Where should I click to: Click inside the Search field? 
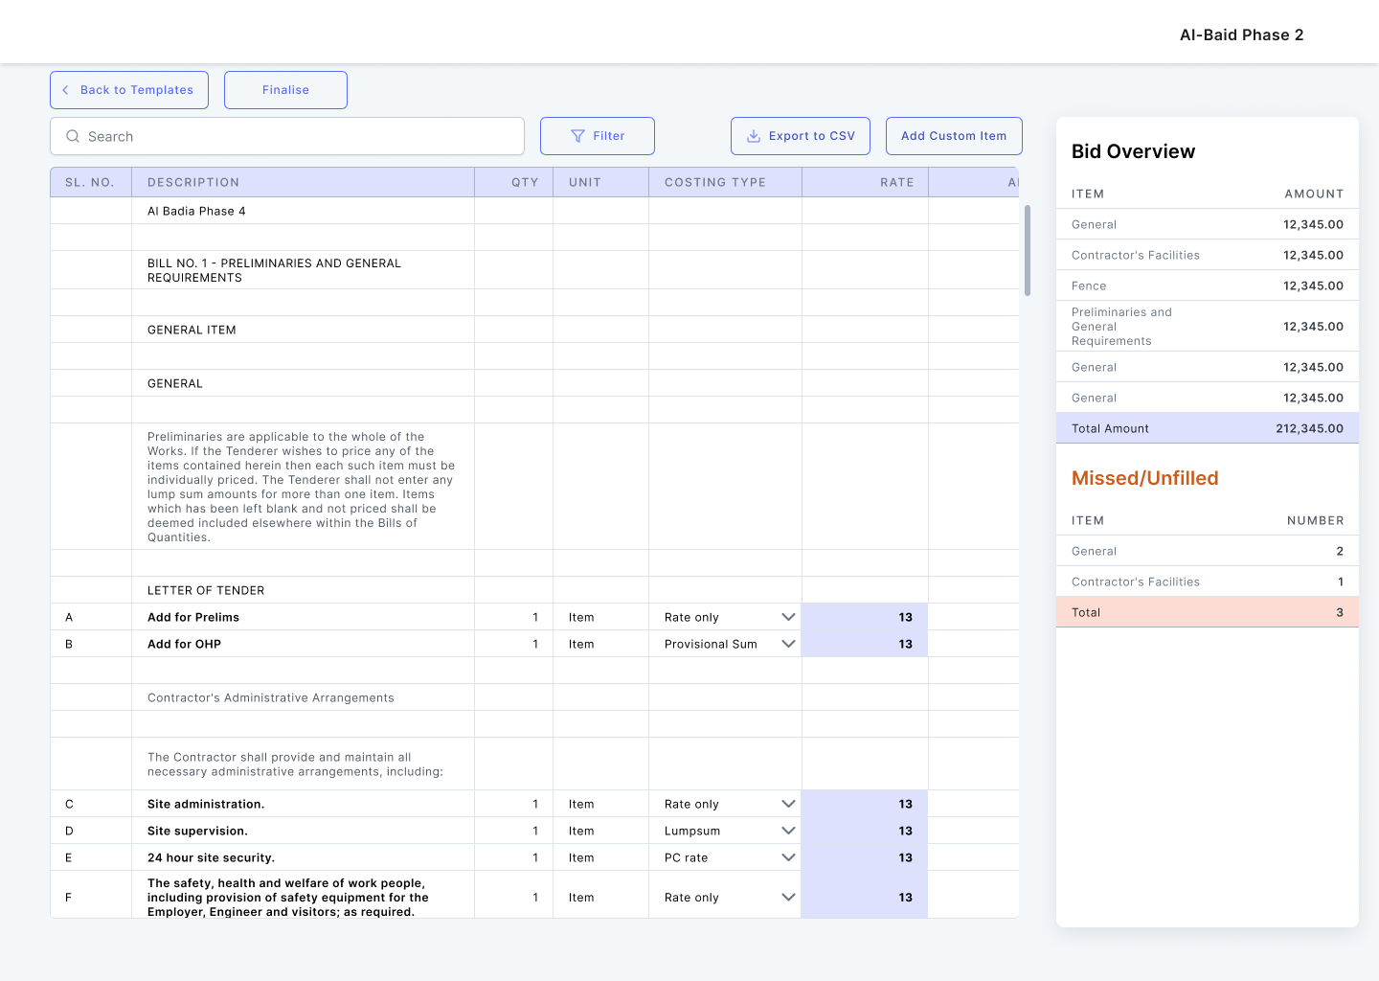click(x=287, y=136)
